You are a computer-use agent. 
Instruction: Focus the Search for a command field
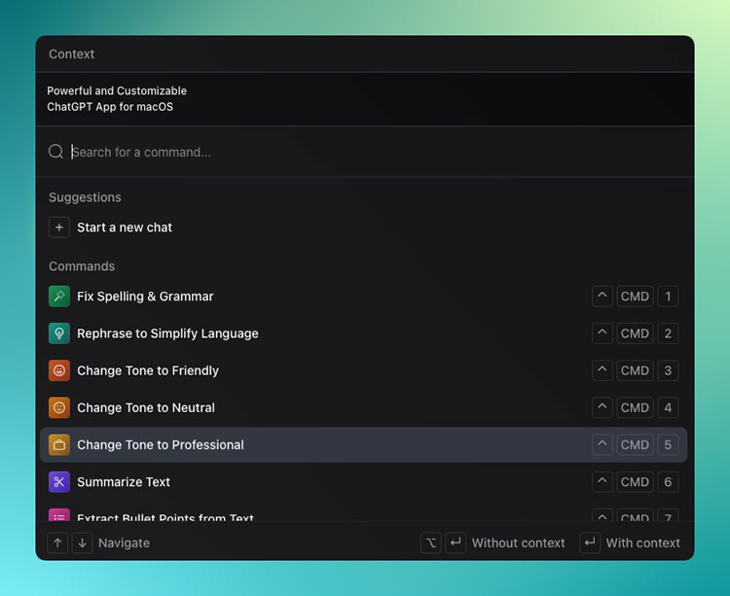tap(365, 152)
